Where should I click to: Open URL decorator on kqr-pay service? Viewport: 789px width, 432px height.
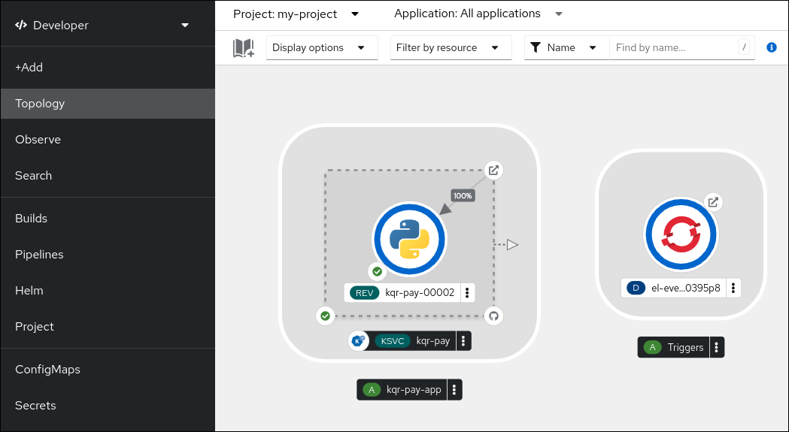(493, 170)
